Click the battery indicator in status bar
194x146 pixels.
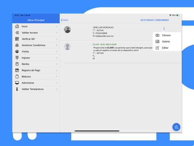(x=178, y=15)
